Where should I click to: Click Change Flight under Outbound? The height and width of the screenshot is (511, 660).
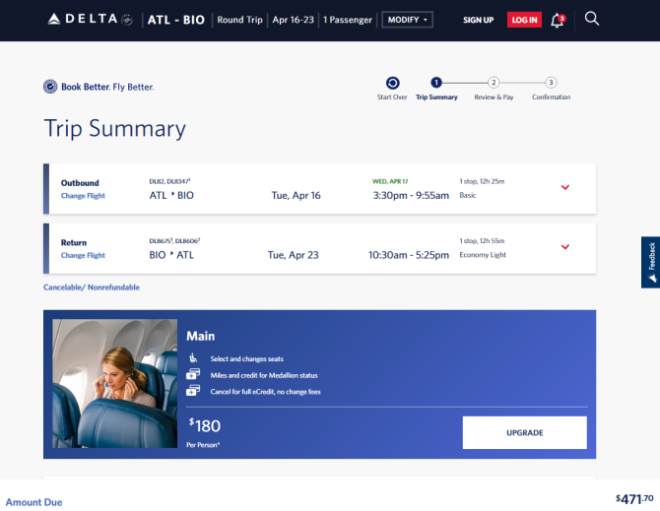coord(83,196)
